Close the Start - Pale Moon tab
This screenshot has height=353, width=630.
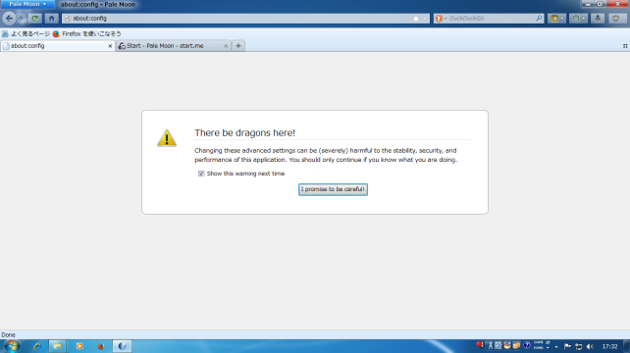(x=226, y=46)
